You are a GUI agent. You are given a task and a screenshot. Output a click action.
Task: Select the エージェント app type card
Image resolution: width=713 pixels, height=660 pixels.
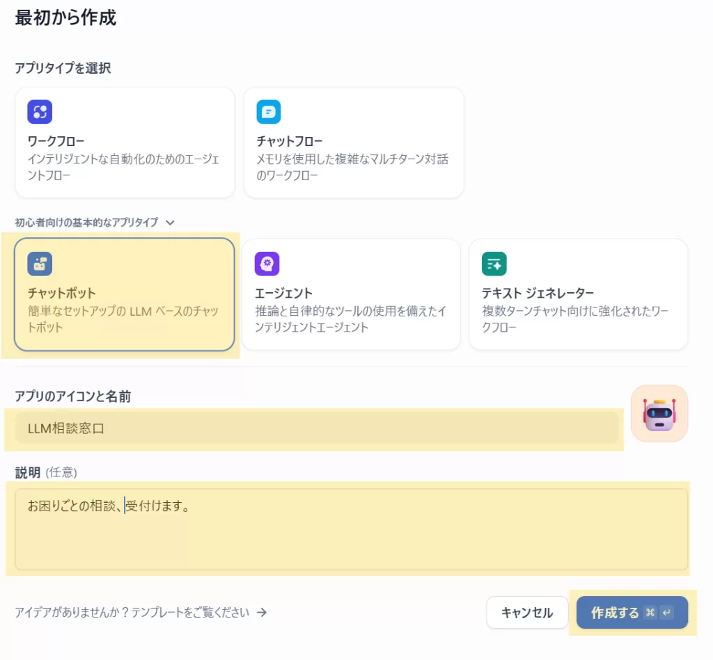352,294
